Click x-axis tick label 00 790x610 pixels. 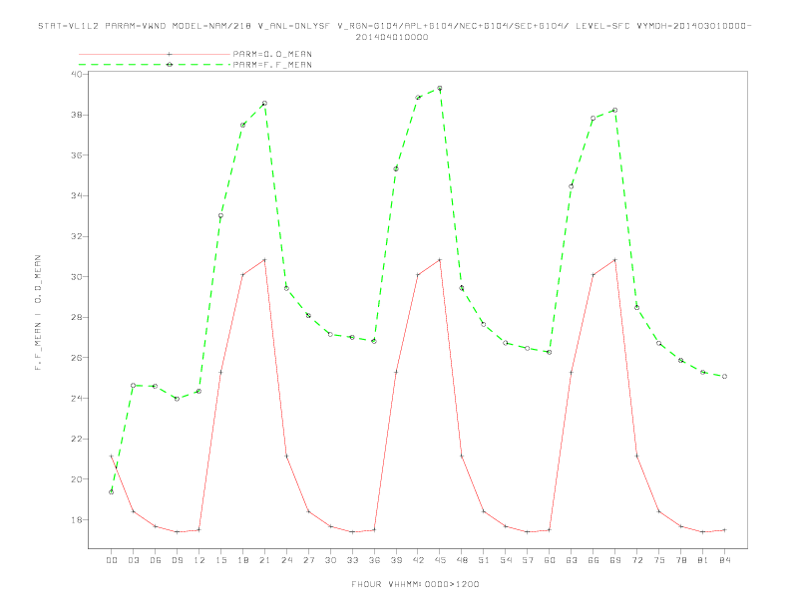(112, 560)
